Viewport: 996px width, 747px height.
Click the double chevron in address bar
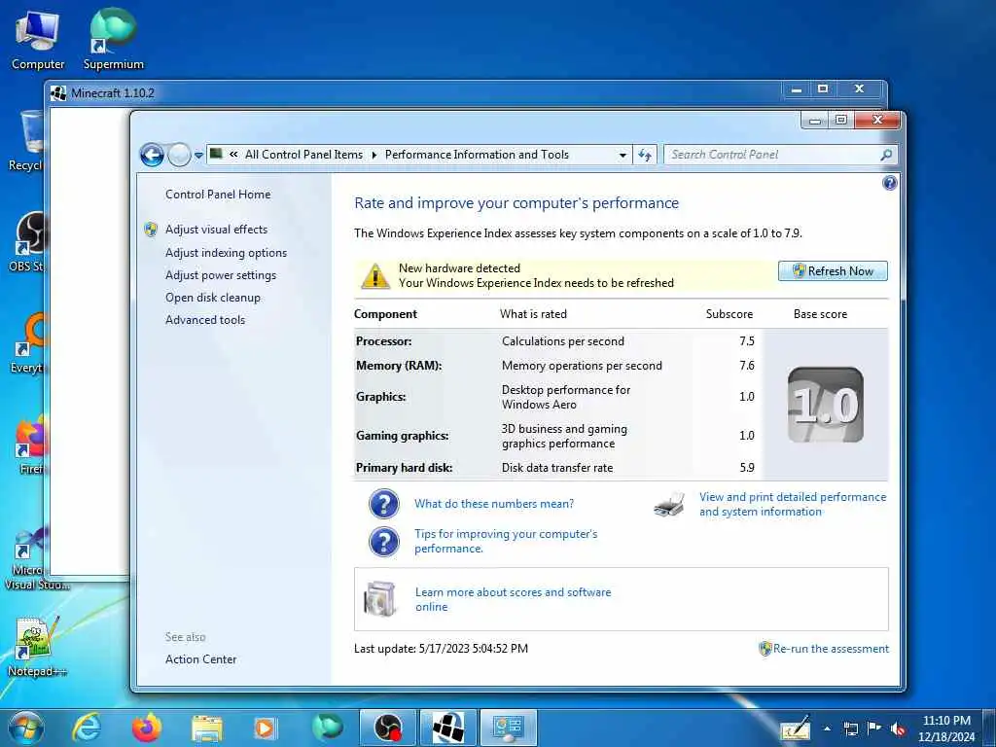(233, 155)
